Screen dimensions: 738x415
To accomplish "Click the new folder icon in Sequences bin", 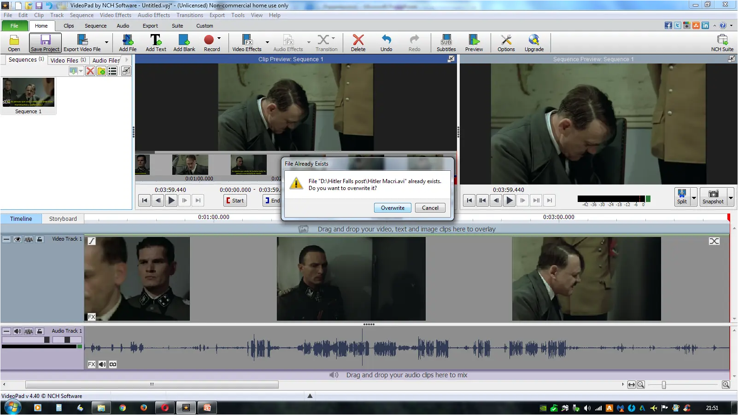I will click(x=101, y=71).
